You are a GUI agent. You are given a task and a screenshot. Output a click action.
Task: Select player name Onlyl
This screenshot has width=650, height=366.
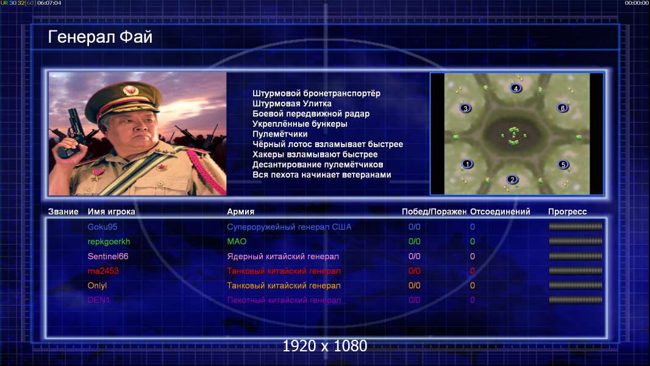point(97,285)
